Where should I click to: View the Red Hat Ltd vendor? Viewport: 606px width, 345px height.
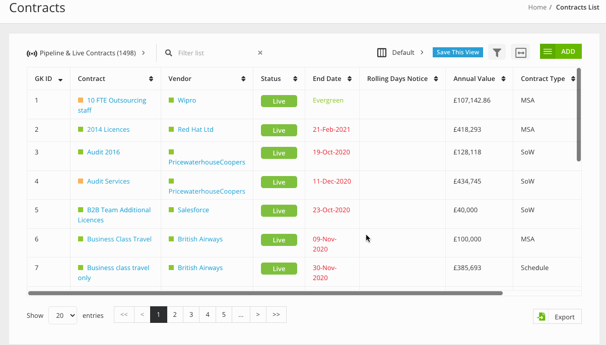point(195,129)
